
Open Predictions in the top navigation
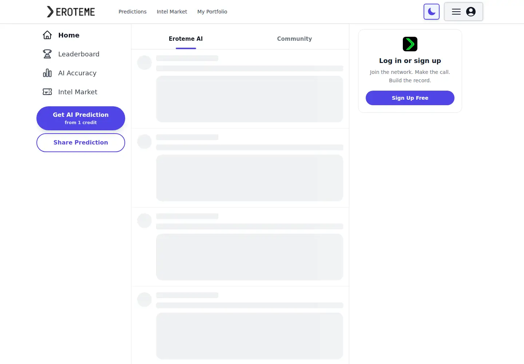coord(132,12)
